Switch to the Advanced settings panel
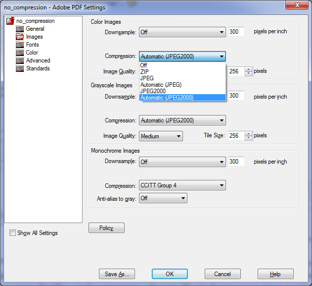This screenshot has height=286, width=312. click(x=38, y=60)
